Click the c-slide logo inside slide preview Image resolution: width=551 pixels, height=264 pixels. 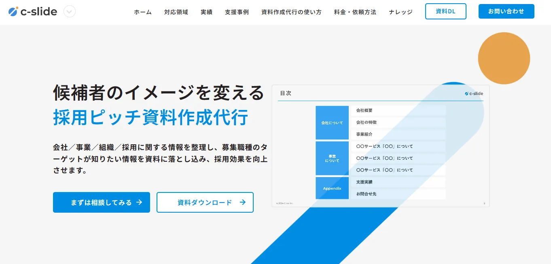pyautogui.click(x=474, y=93)
